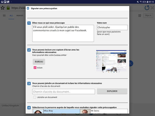Click the https URL in address bar
Viewport: 155px width, 116px height.
pyautogui.click(x=18, y=8)
